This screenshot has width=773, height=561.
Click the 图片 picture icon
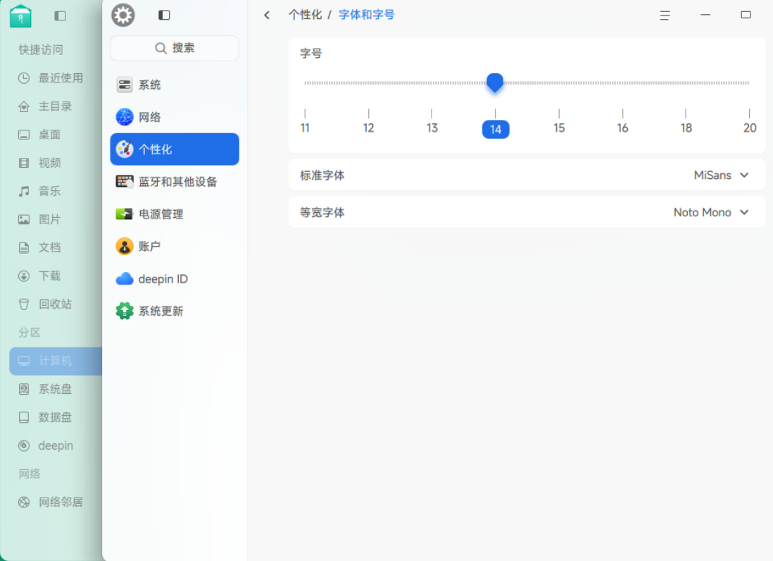coord(24,219)
